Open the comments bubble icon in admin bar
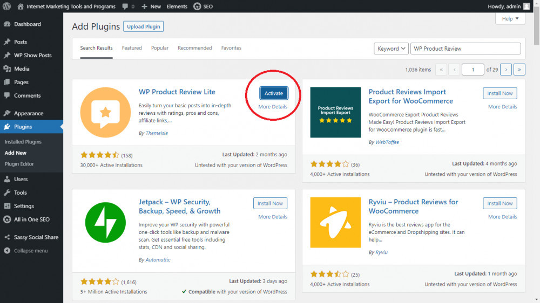Viewport: 540px width, 303px height. click(125, 6)
